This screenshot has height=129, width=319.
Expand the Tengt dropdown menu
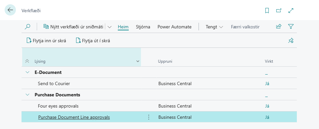tap(214, 27)
